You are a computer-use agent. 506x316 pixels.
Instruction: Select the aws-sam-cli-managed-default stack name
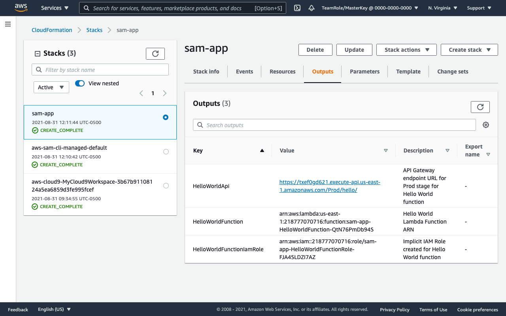tap(69, 148)
